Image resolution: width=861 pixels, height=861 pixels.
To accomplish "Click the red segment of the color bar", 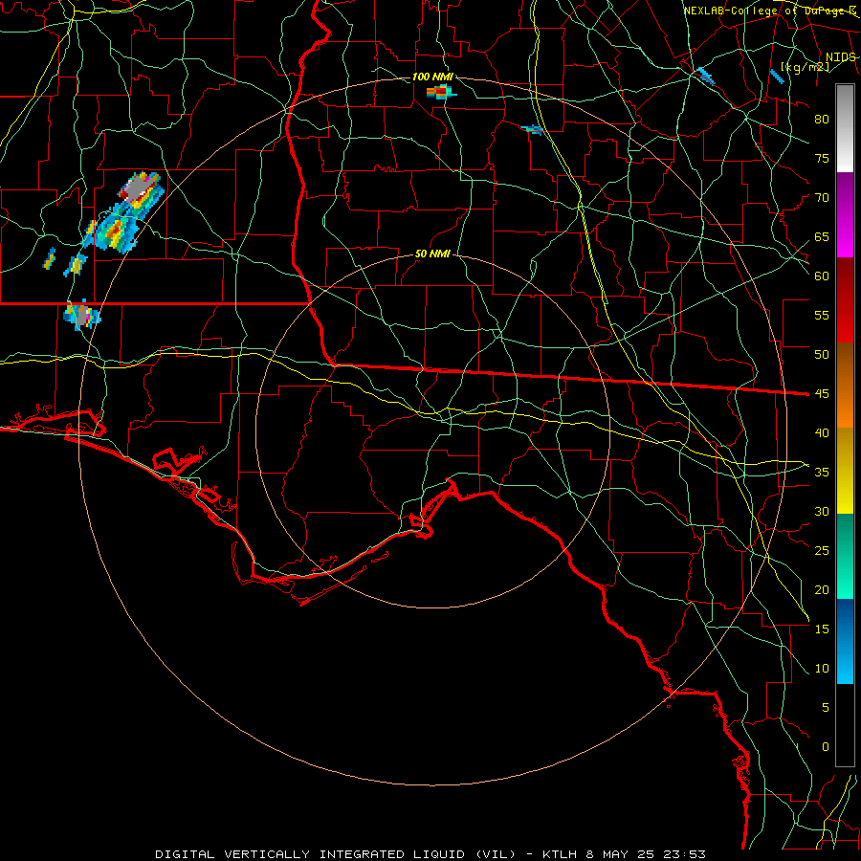I will point(845,300).
